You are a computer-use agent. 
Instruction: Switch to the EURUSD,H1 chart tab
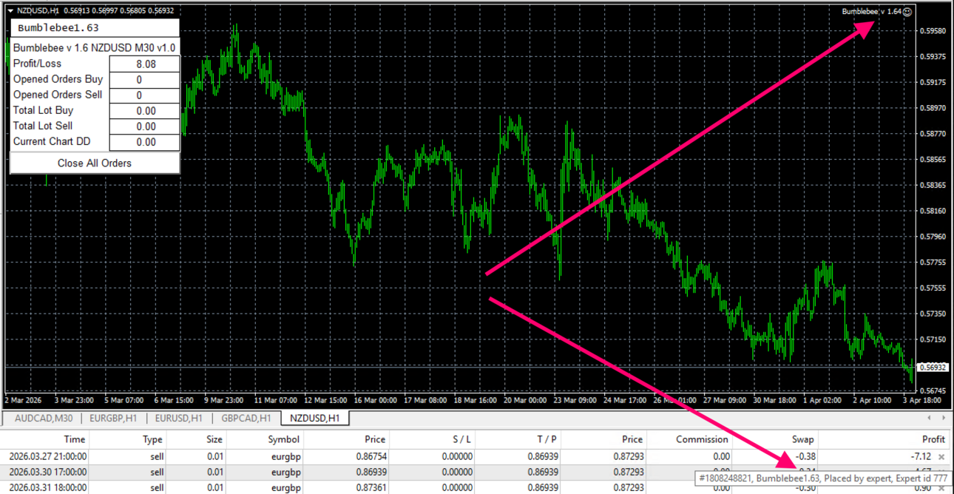point(178,418)
